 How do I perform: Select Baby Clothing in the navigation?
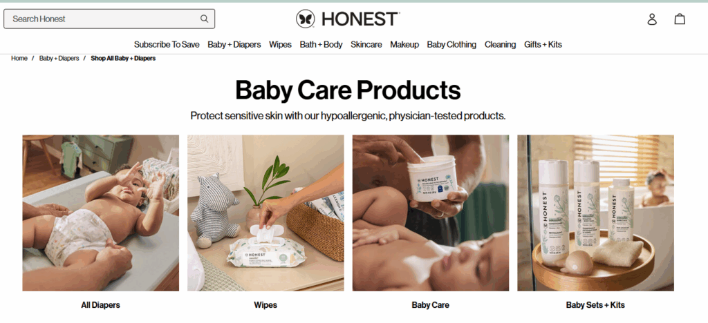coord(451,45)
